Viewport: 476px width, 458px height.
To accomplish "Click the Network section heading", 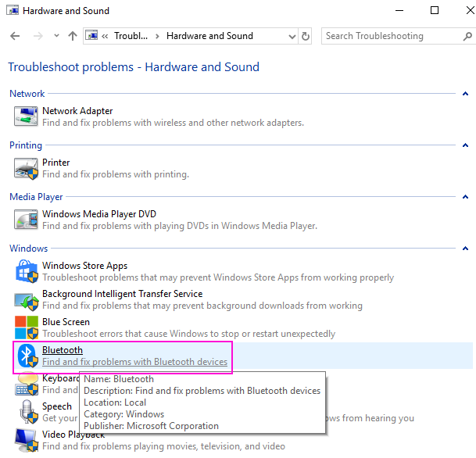I will coord(27,94).
